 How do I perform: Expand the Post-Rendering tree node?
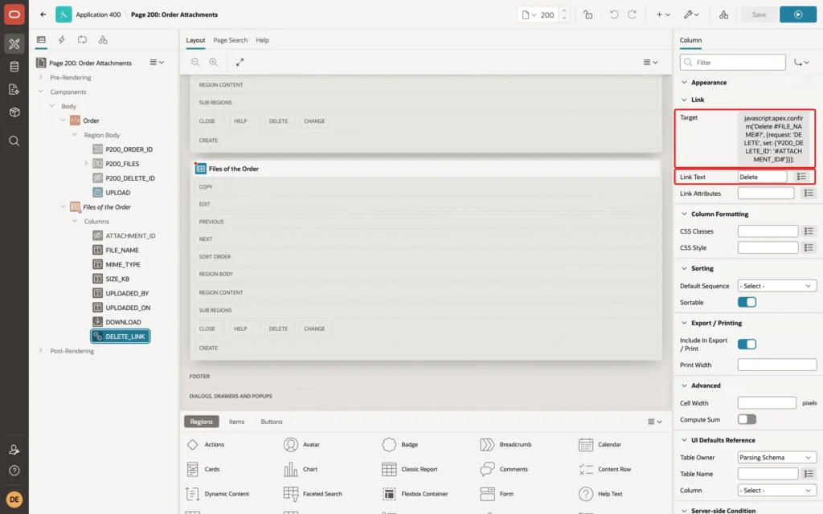[41, 350]
